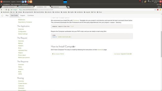Click the yellow extension icon
162x91 pixels.
coord(160,10)
